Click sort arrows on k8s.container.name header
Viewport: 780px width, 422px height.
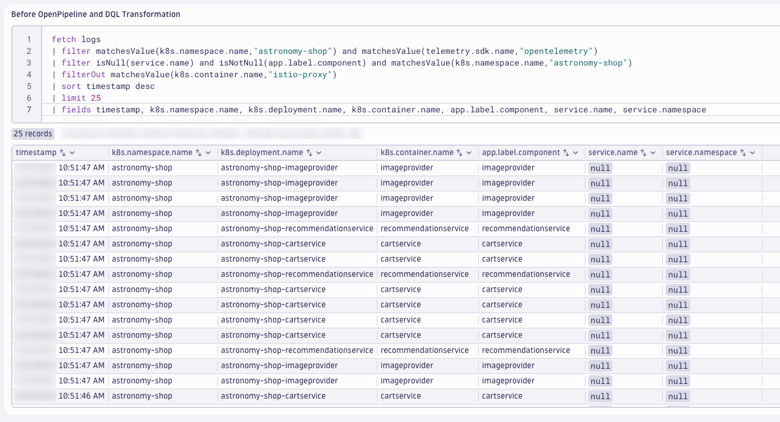pos(460,153)
